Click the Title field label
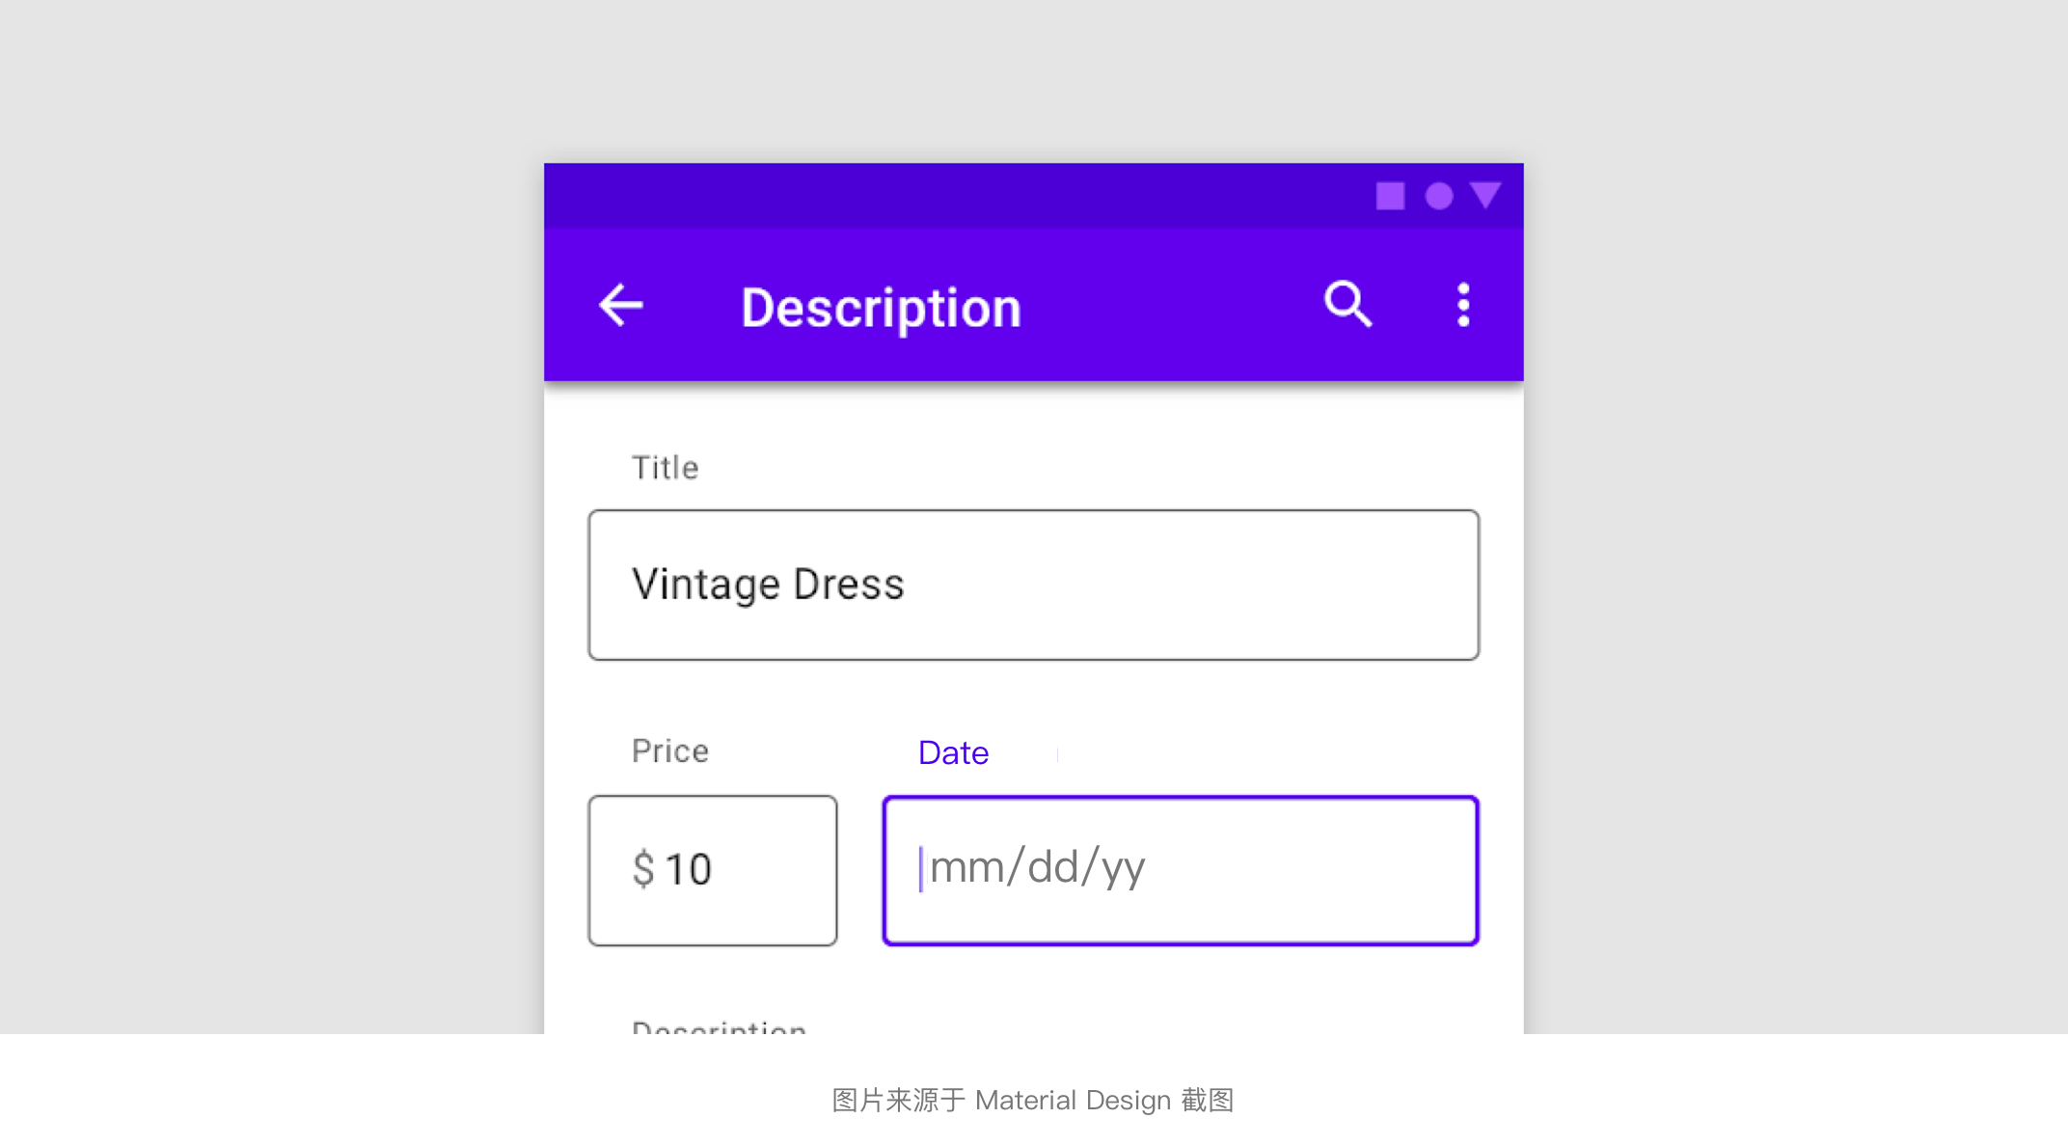Screen dimensions: 2068x1146 click(665, 468)
